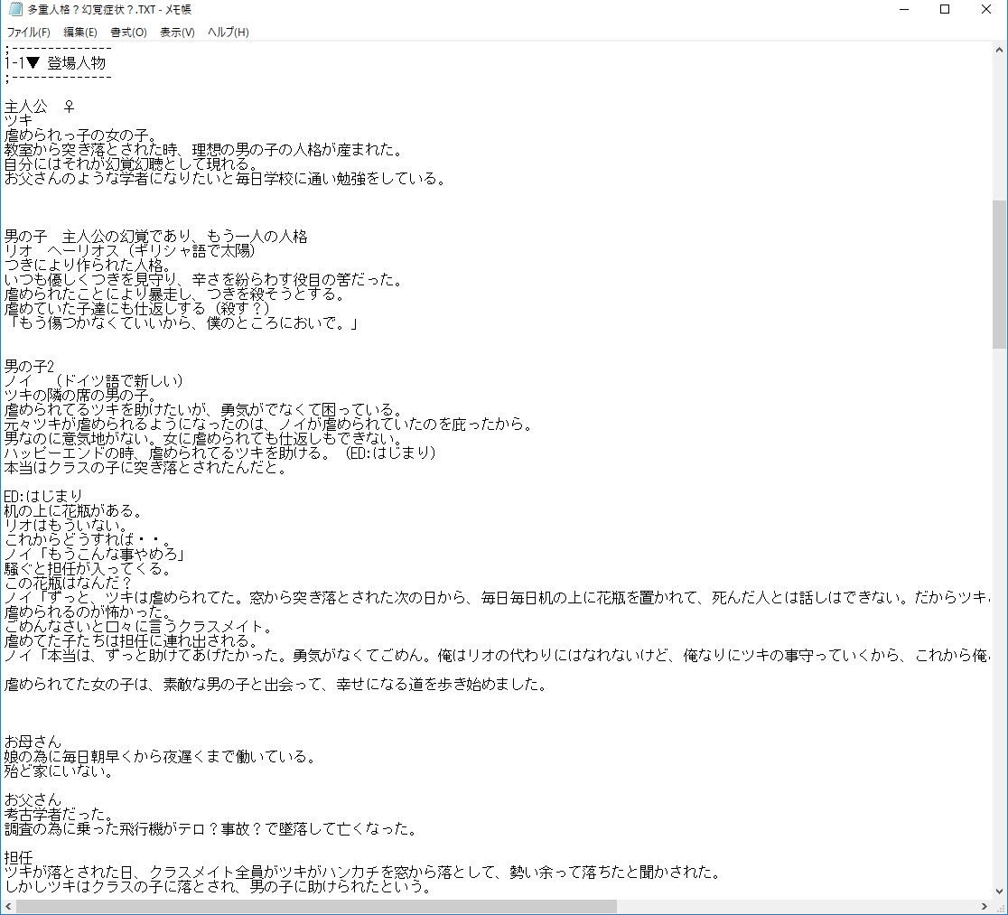The image size is (1008, 915).
Task: Place cursor on heading 1-1▼ 登場人物
Action: [x=55, y=63]
